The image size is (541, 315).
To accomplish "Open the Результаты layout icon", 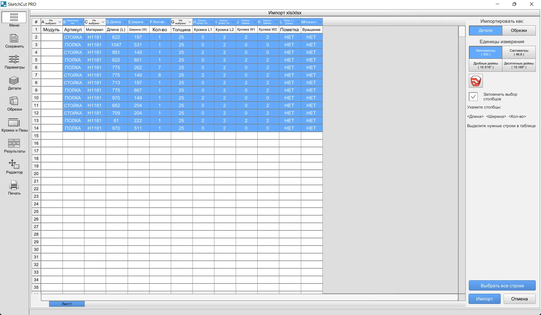I will 14,143.
